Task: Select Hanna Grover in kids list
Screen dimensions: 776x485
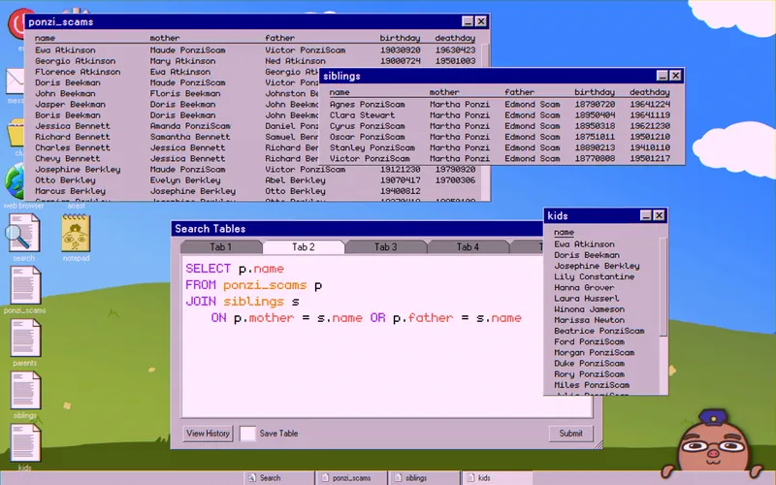Action: (x=584, y=287)
